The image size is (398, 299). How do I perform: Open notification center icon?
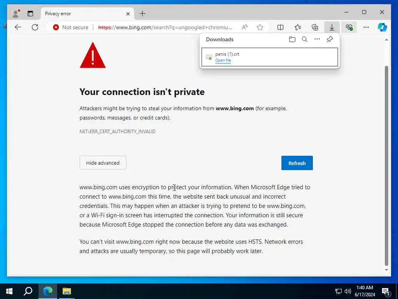click(x=386, y=291)
